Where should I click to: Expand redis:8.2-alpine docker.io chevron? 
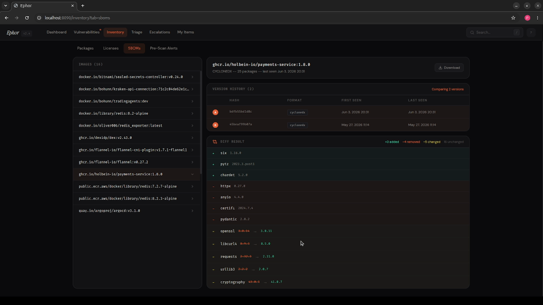tap(193, 113)
